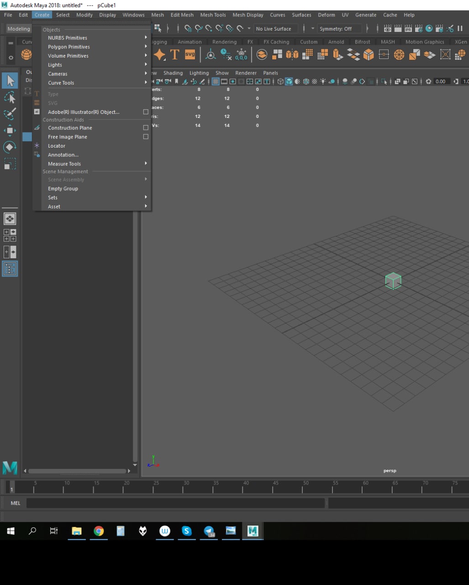Open the Symmetry: Off dropdown

coord(340,29)
